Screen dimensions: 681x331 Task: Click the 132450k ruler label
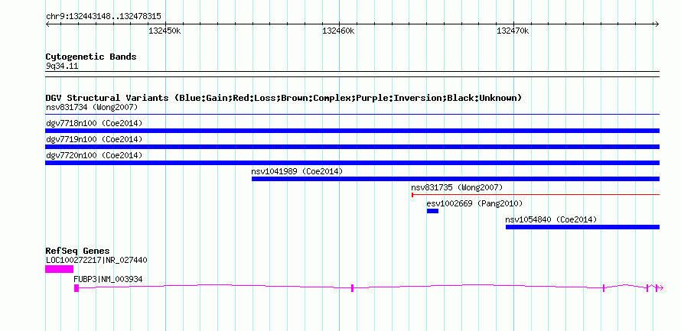(x=165, y=31)
